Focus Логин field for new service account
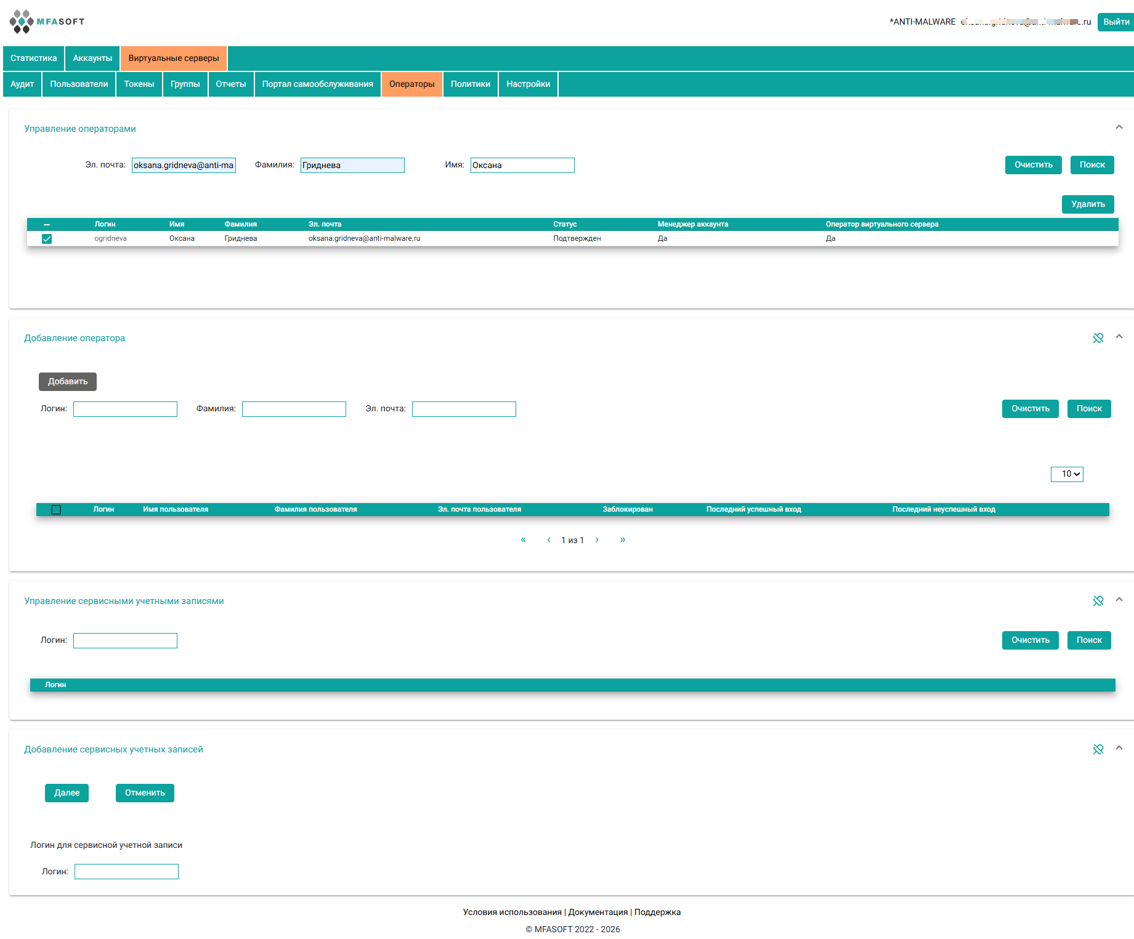 (x=126, y=872)
